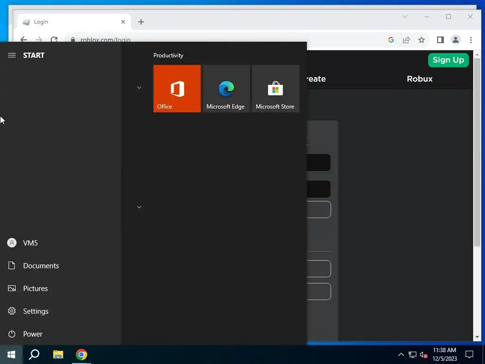Viewport: 485px width, 364px height.
Task: Expand the lower chevron in Start
Action: (139, 207)
